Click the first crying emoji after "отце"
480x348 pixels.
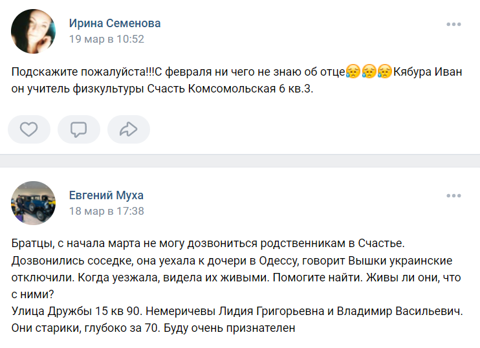[353, 71]
